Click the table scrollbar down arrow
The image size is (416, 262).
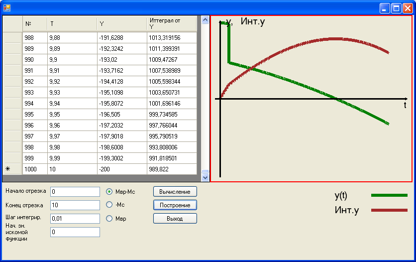pos(205,178)
